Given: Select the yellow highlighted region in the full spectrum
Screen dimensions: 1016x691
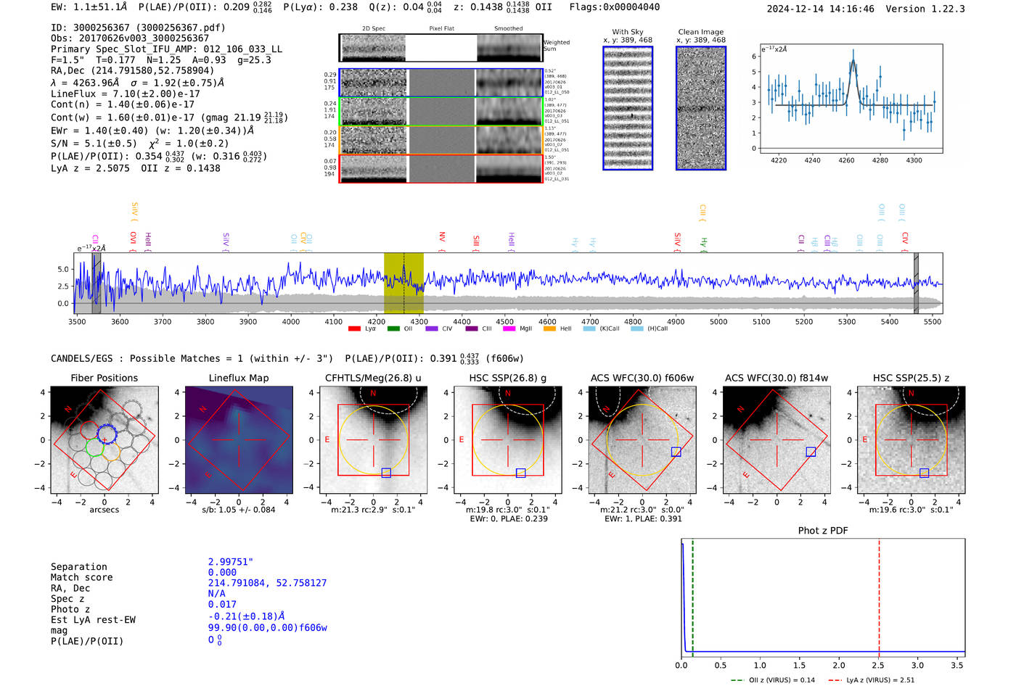Looking at the screenshot, I should (x=403, y=284).
